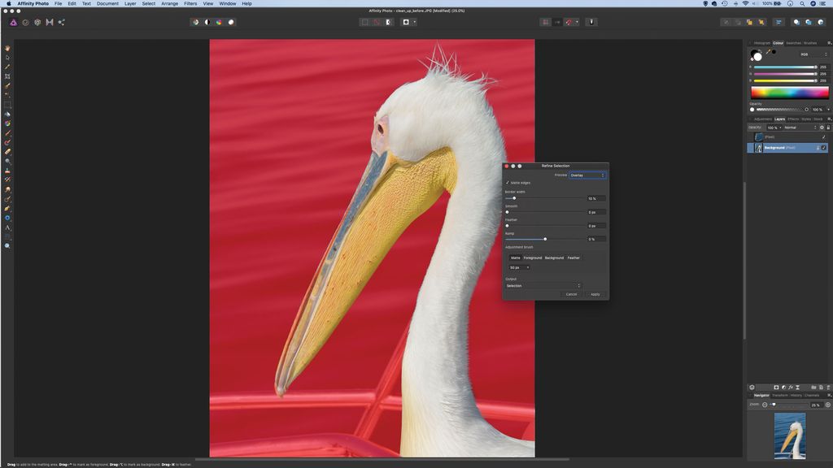The height and width of the screenshot is (468, 833).
Task: Click Cancel in the Refine Selection dialog
Action: pyautogui.click(x=571, y=294)
